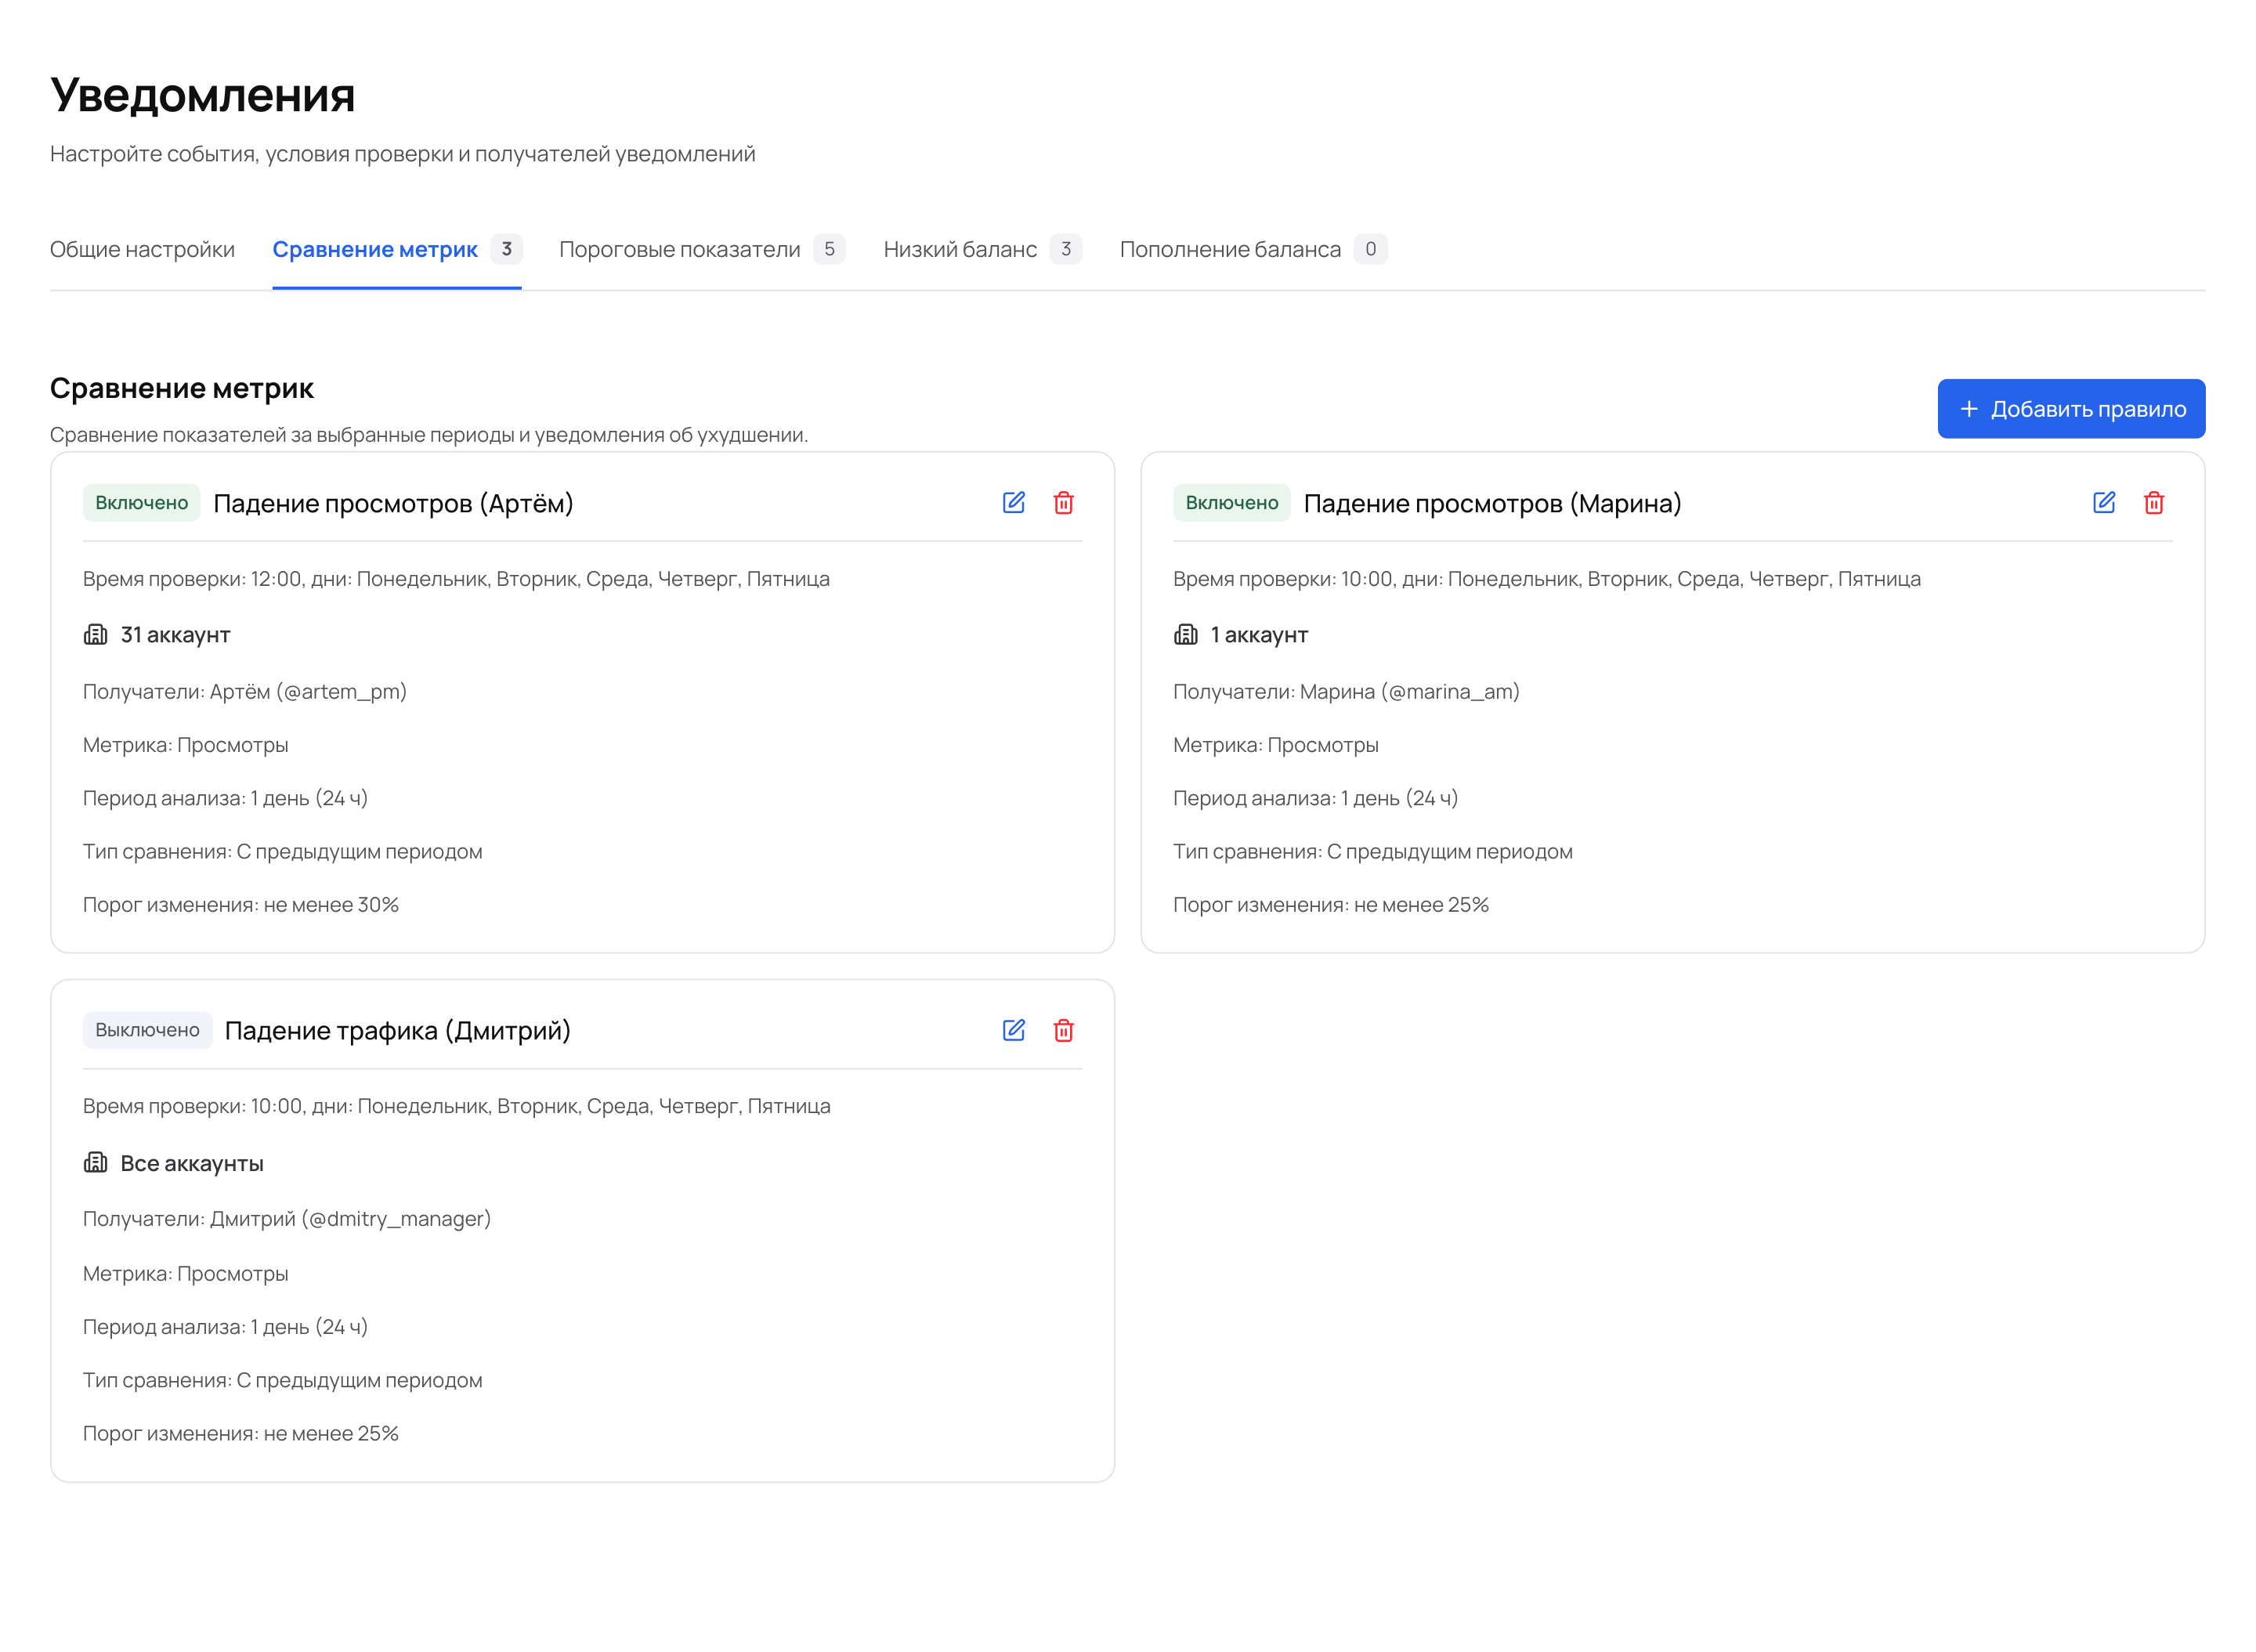Edit the Падение просмотров (Артём) rule
2256x1652 pixels.
click(1013, 503)
